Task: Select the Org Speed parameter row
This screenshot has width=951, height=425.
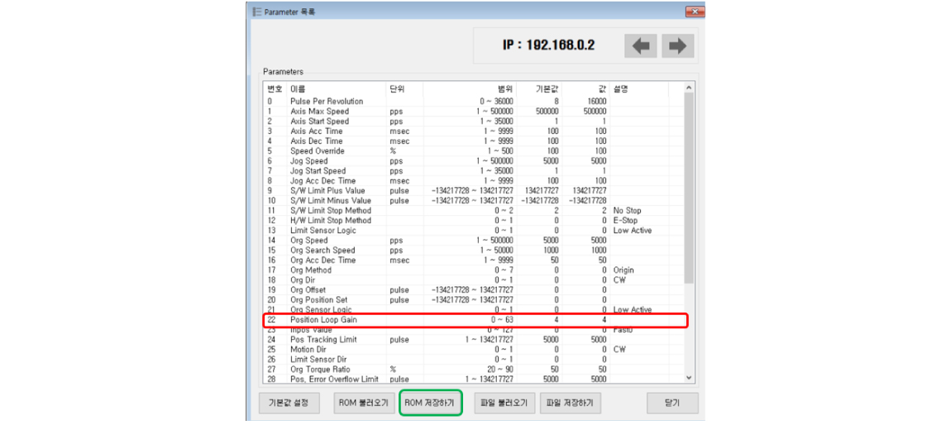Action: (x=473, y=240)
